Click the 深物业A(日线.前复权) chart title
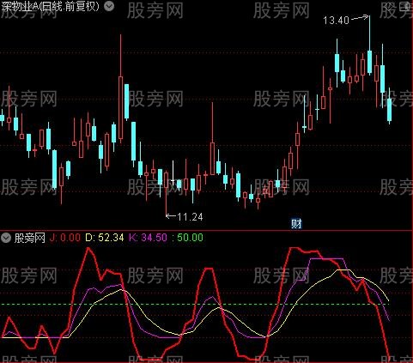 point(51,6)
